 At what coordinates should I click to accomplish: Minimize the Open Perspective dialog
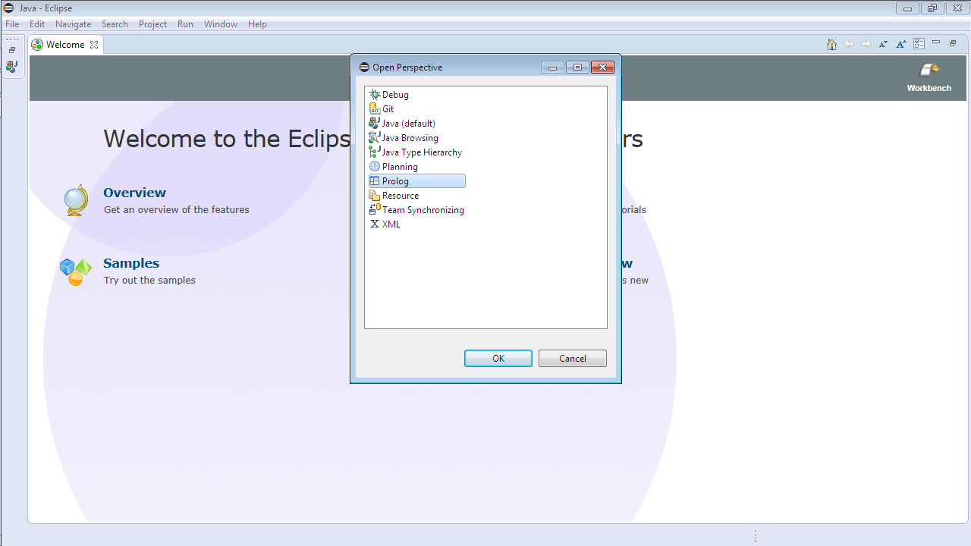coord(552,67)
